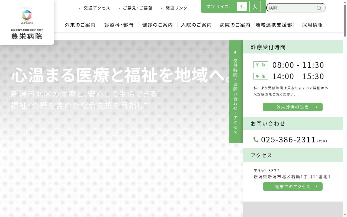Screen dimensions: 347x217
Task: Set font size to small (小)
Action: coord(242,7)
